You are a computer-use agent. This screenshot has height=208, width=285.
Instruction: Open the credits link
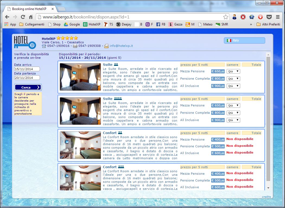[266, 197]
